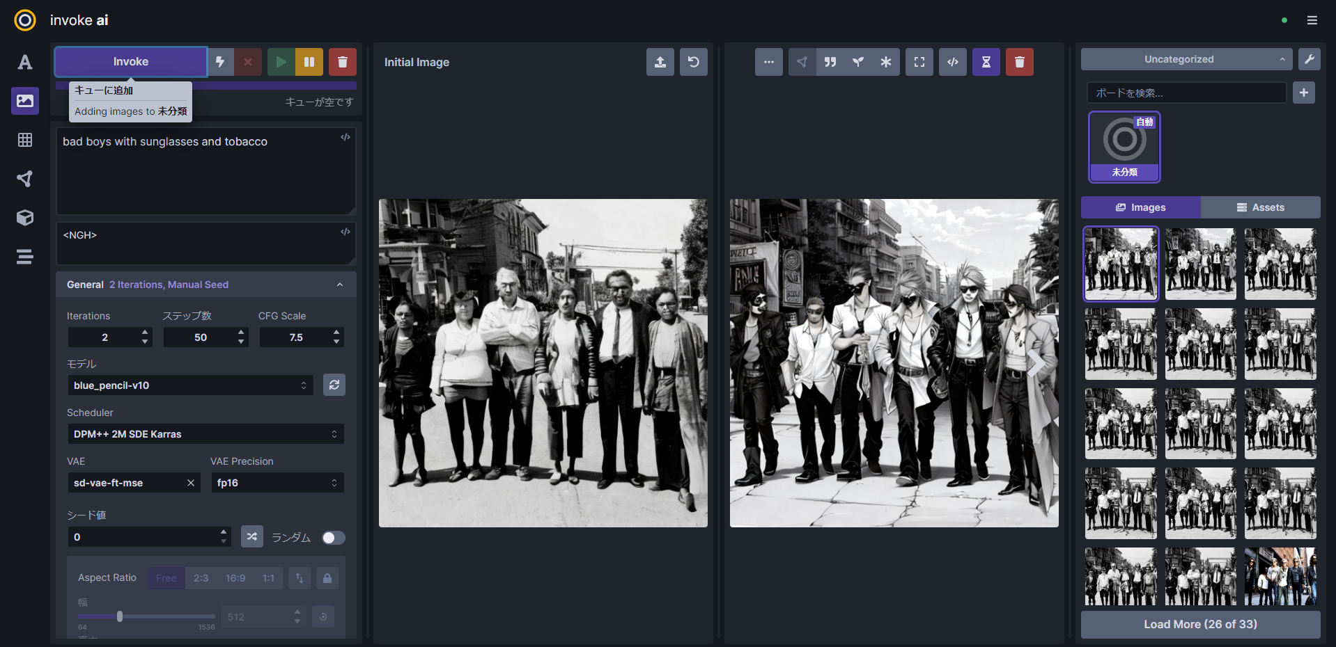
Task: Open the unified canvas grid tab
Action: (x=25, y=140)
